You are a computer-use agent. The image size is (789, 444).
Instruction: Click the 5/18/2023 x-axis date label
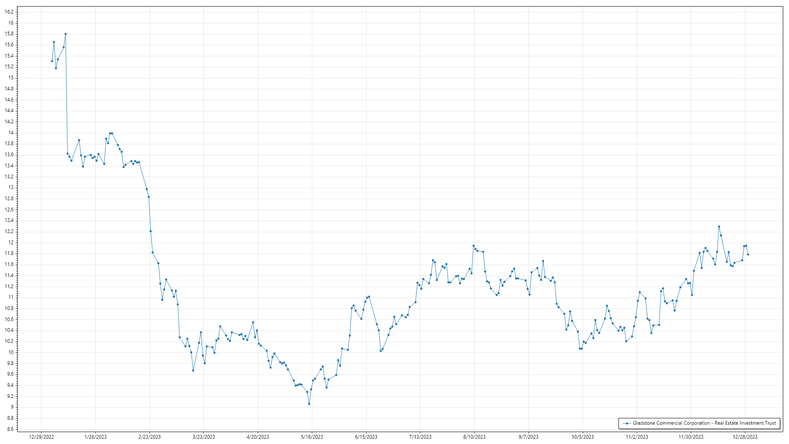(x=312, y=437)
